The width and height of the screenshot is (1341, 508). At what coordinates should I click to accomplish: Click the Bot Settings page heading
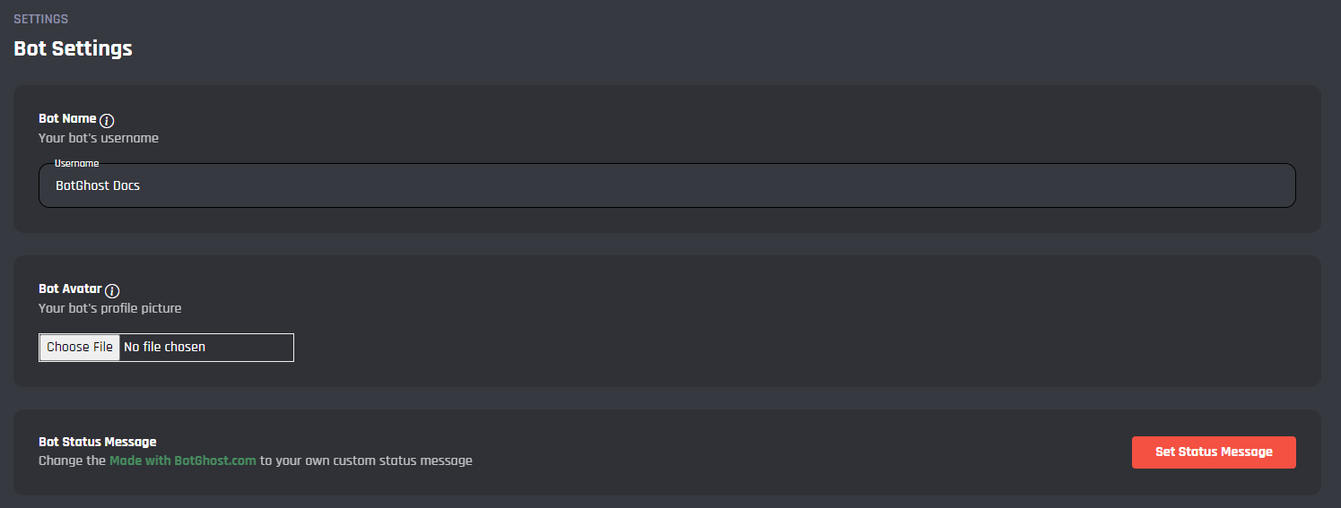[74, 48]
